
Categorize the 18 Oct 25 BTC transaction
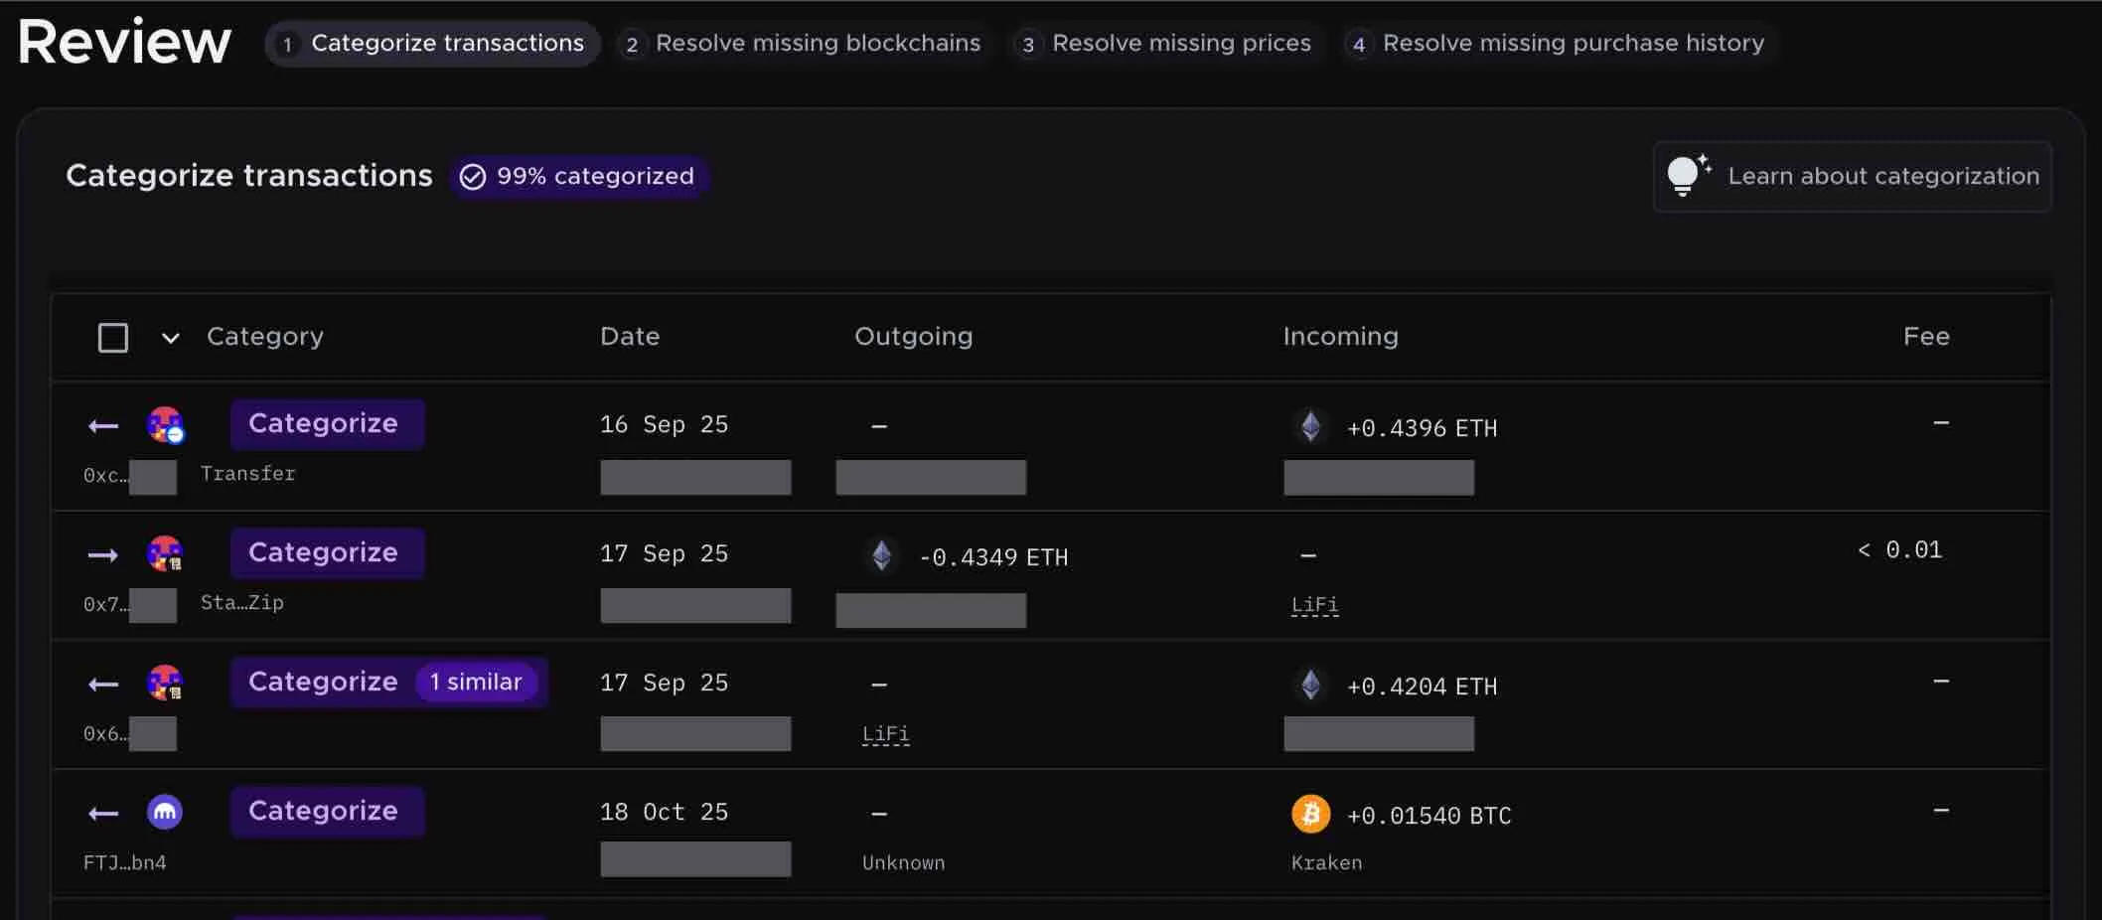[x=327, y=812]
